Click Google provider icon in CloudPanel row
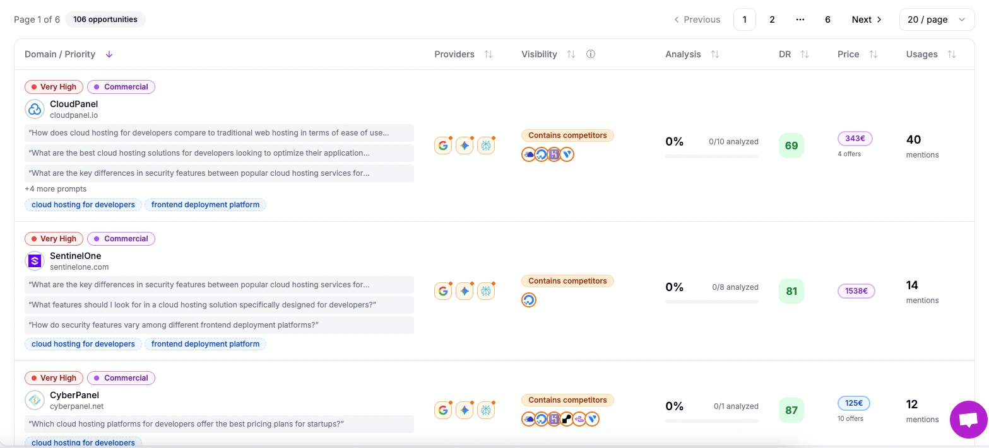Image resolution: width=989 pixels, height=448 pixels. coord(443,146)
